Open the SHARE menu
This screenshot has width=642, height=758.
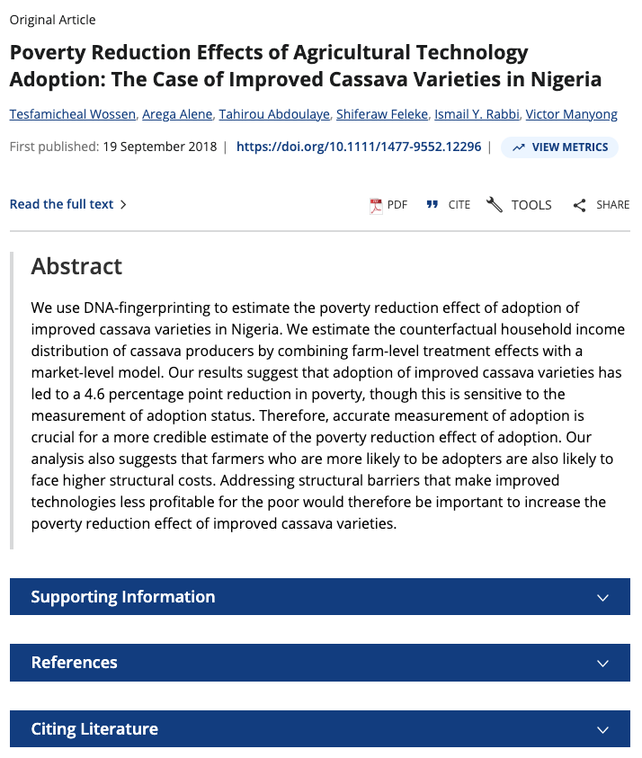click(x=602, y=205)
